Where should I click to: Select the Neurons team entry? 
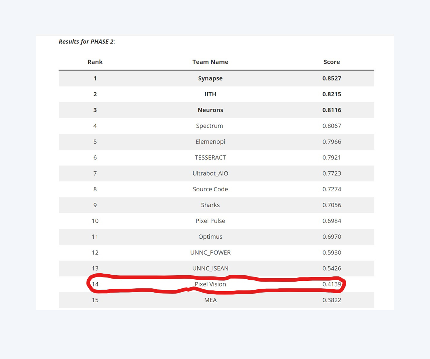click(210, 110)
